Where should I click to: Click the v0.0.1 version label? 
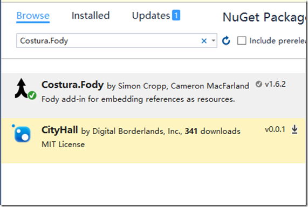[x=275, y=129]
